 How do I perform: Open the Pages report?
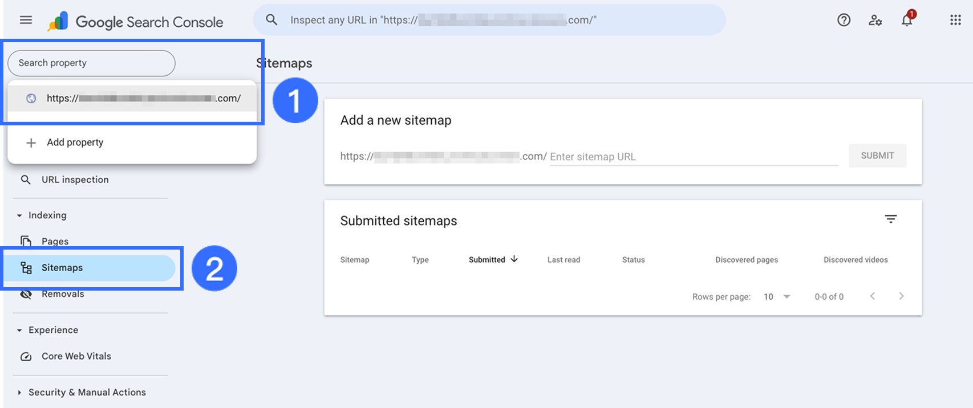click(x=55, y=242)
